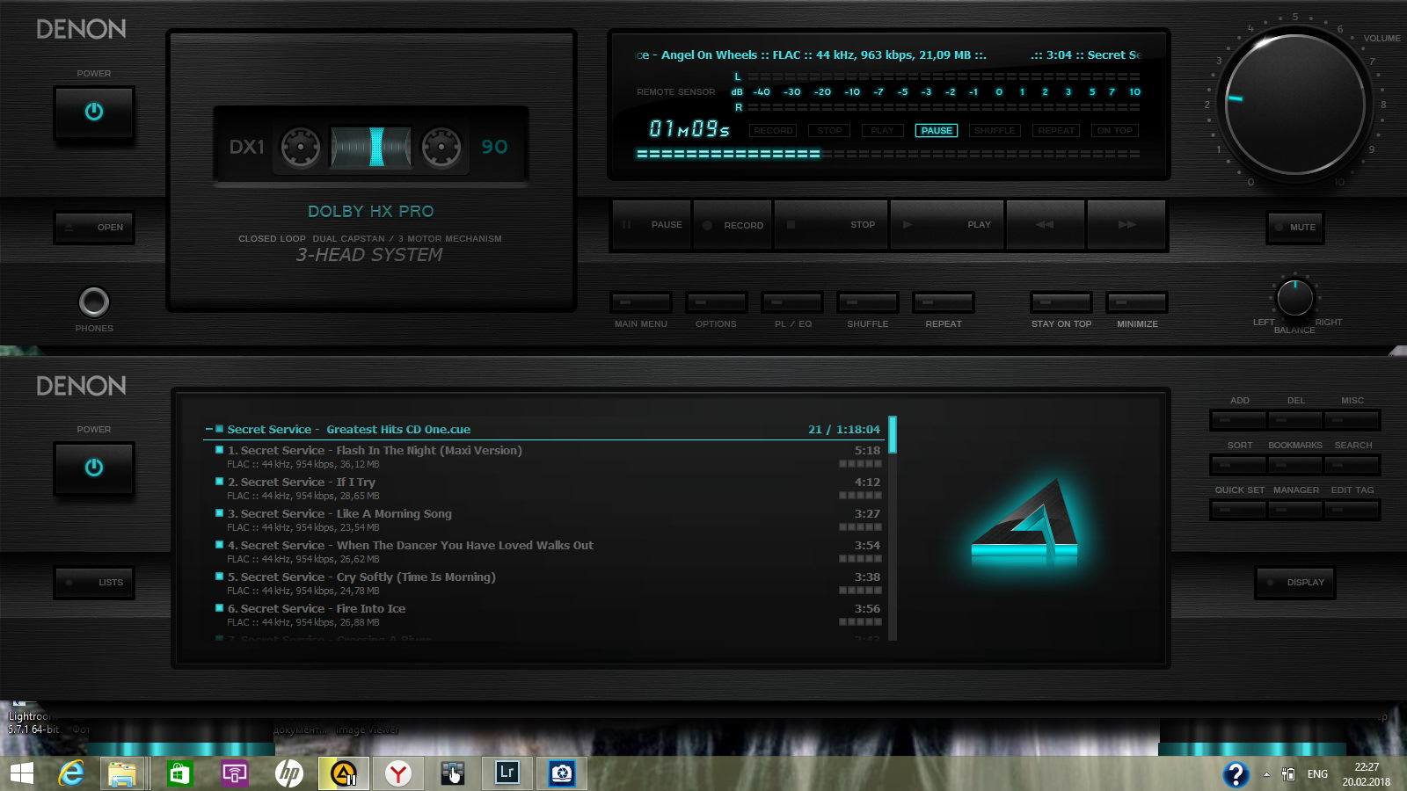Click the OPEN cassette button
This screenshot has height=791, width=1407.
(x=94, y=227)
